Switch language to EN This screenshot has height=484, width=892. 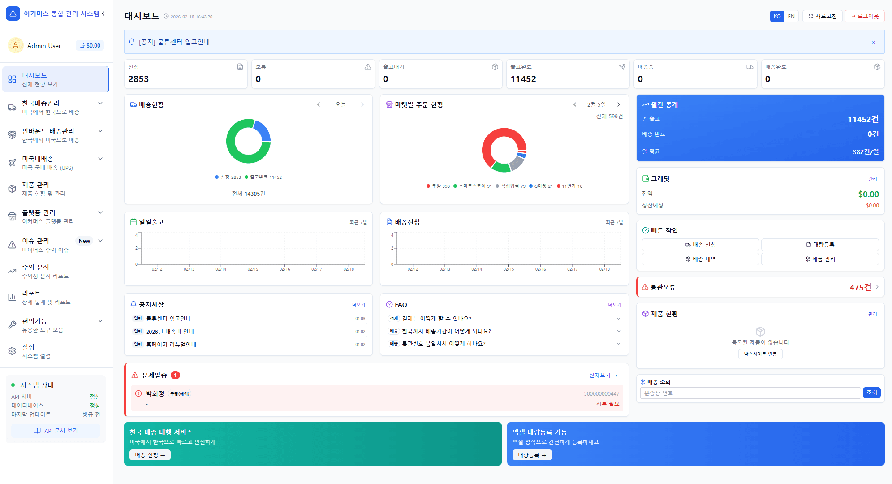[x=791, y=16]
